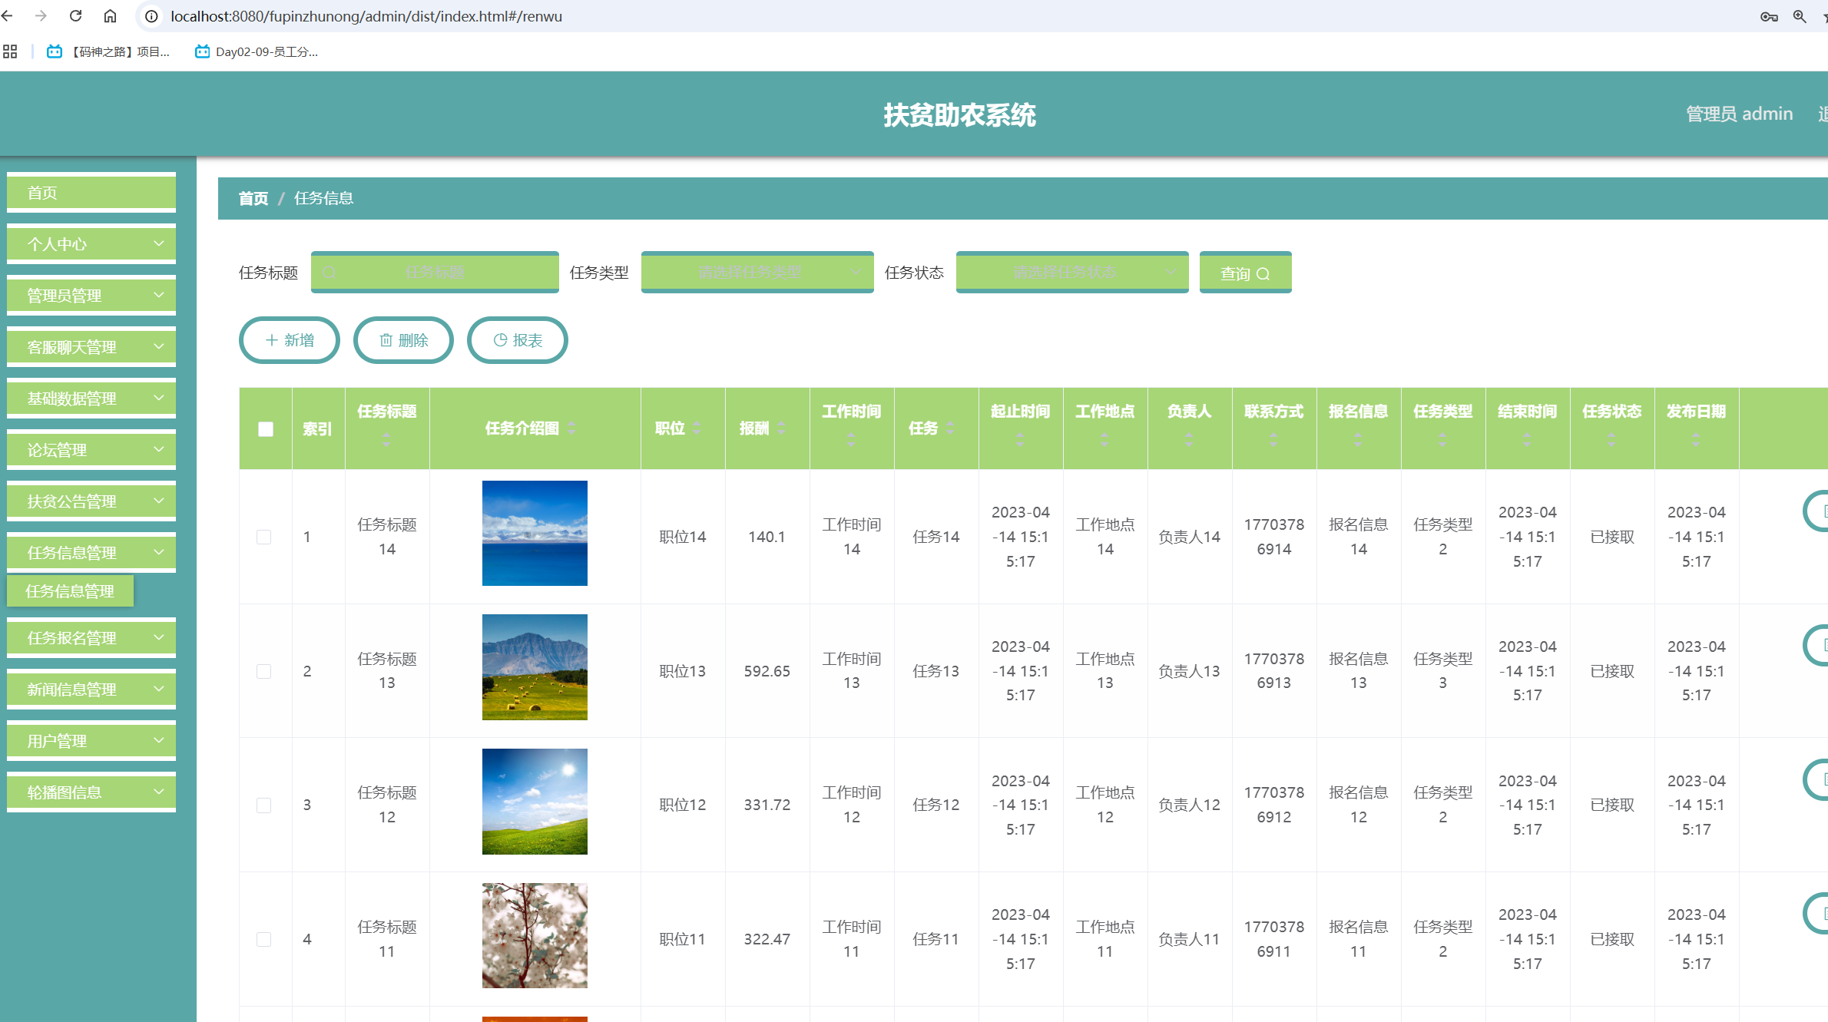Sort by the 报酬 column arrows

click(x=781, y=428)
